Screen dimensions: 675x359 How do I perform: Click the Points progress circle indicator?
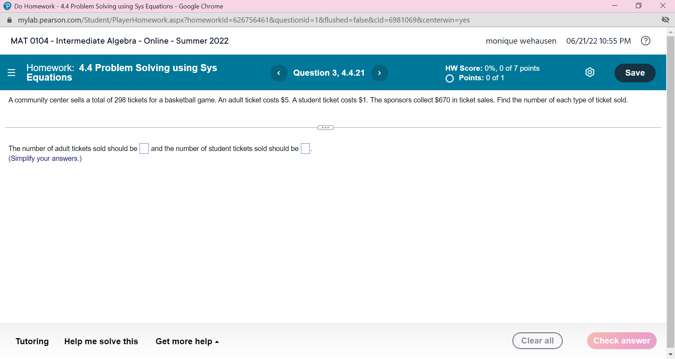tap(450, 78)
